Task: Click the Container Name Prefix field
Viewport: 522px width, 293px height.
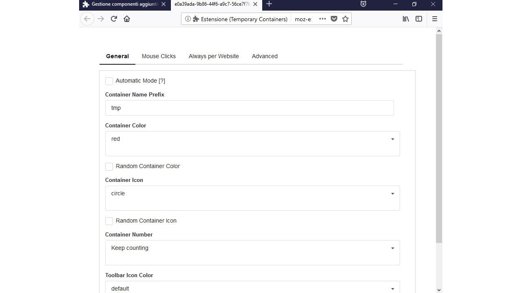Action: [249, 108]
